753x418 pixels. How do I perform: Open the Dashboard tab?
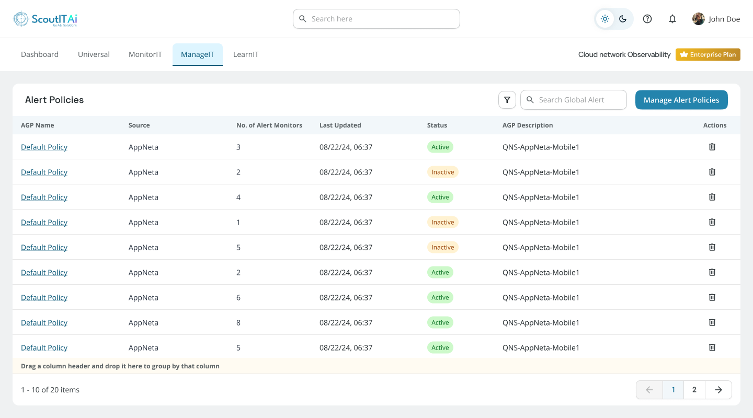(x=40, y=54)
